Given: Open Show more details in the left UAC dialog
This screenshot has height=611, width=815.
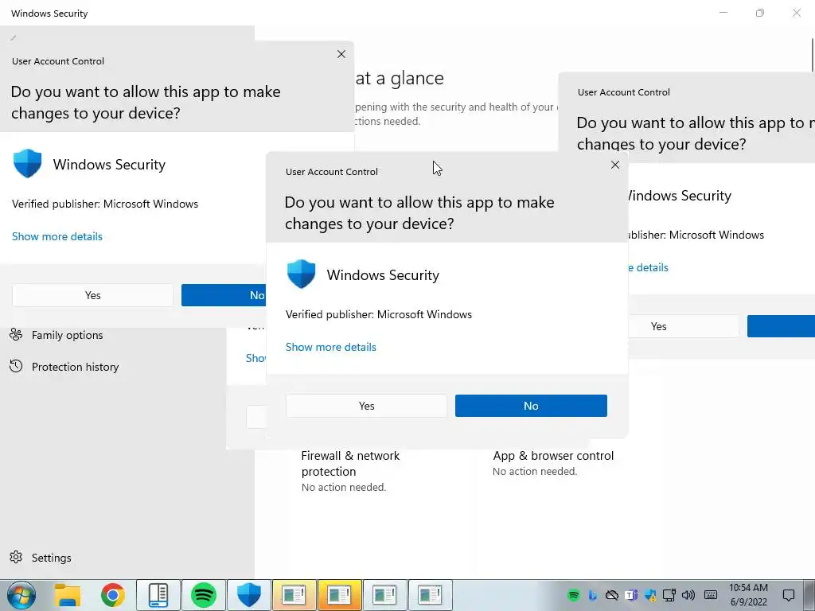Looking at the screenshot, I should click(x=57, y=236).
